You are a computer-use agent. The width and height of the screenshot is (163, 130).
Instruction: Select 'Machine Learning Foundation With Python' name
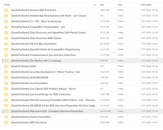coord(53,100)
